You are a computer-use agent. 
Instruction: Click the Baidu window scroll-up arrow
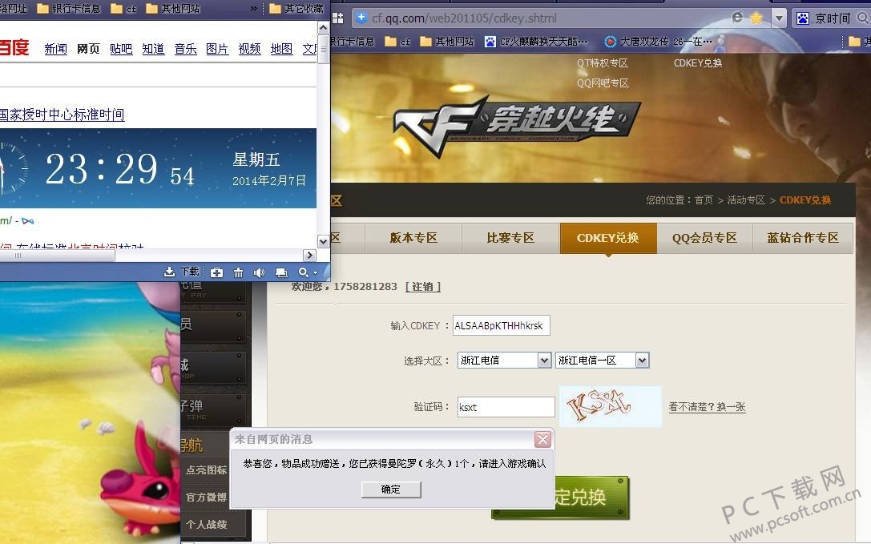(323, 27)
